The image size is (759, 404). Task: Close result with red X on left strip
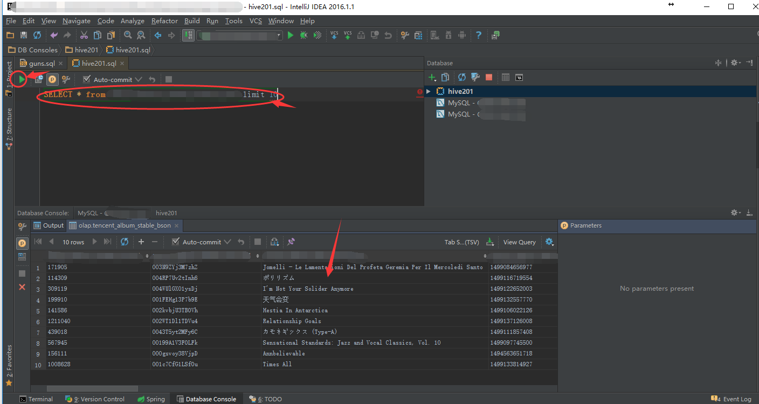point(22,287)
